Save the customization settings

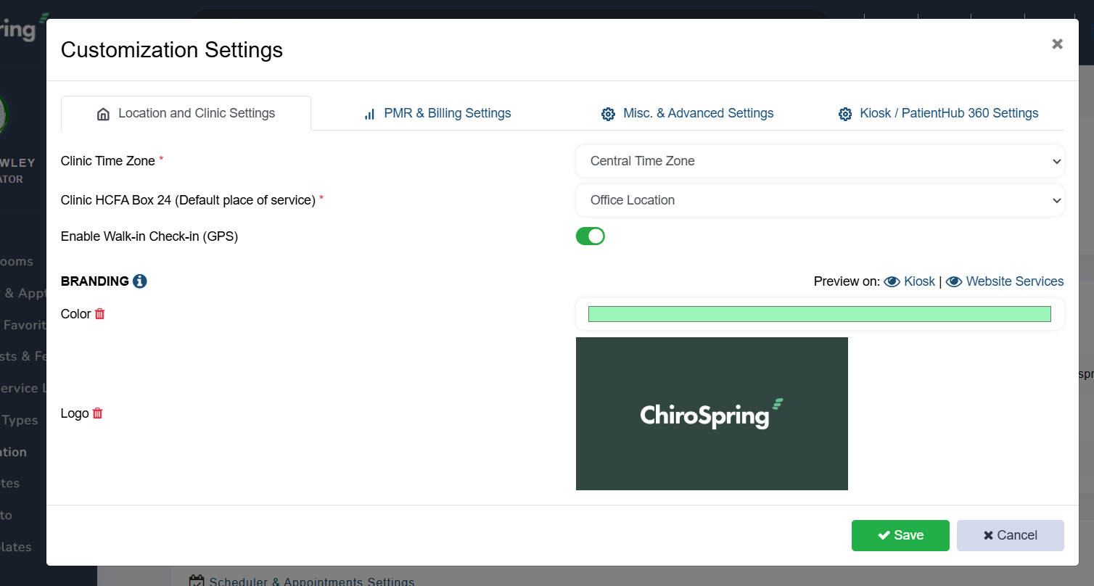(900, 535)
